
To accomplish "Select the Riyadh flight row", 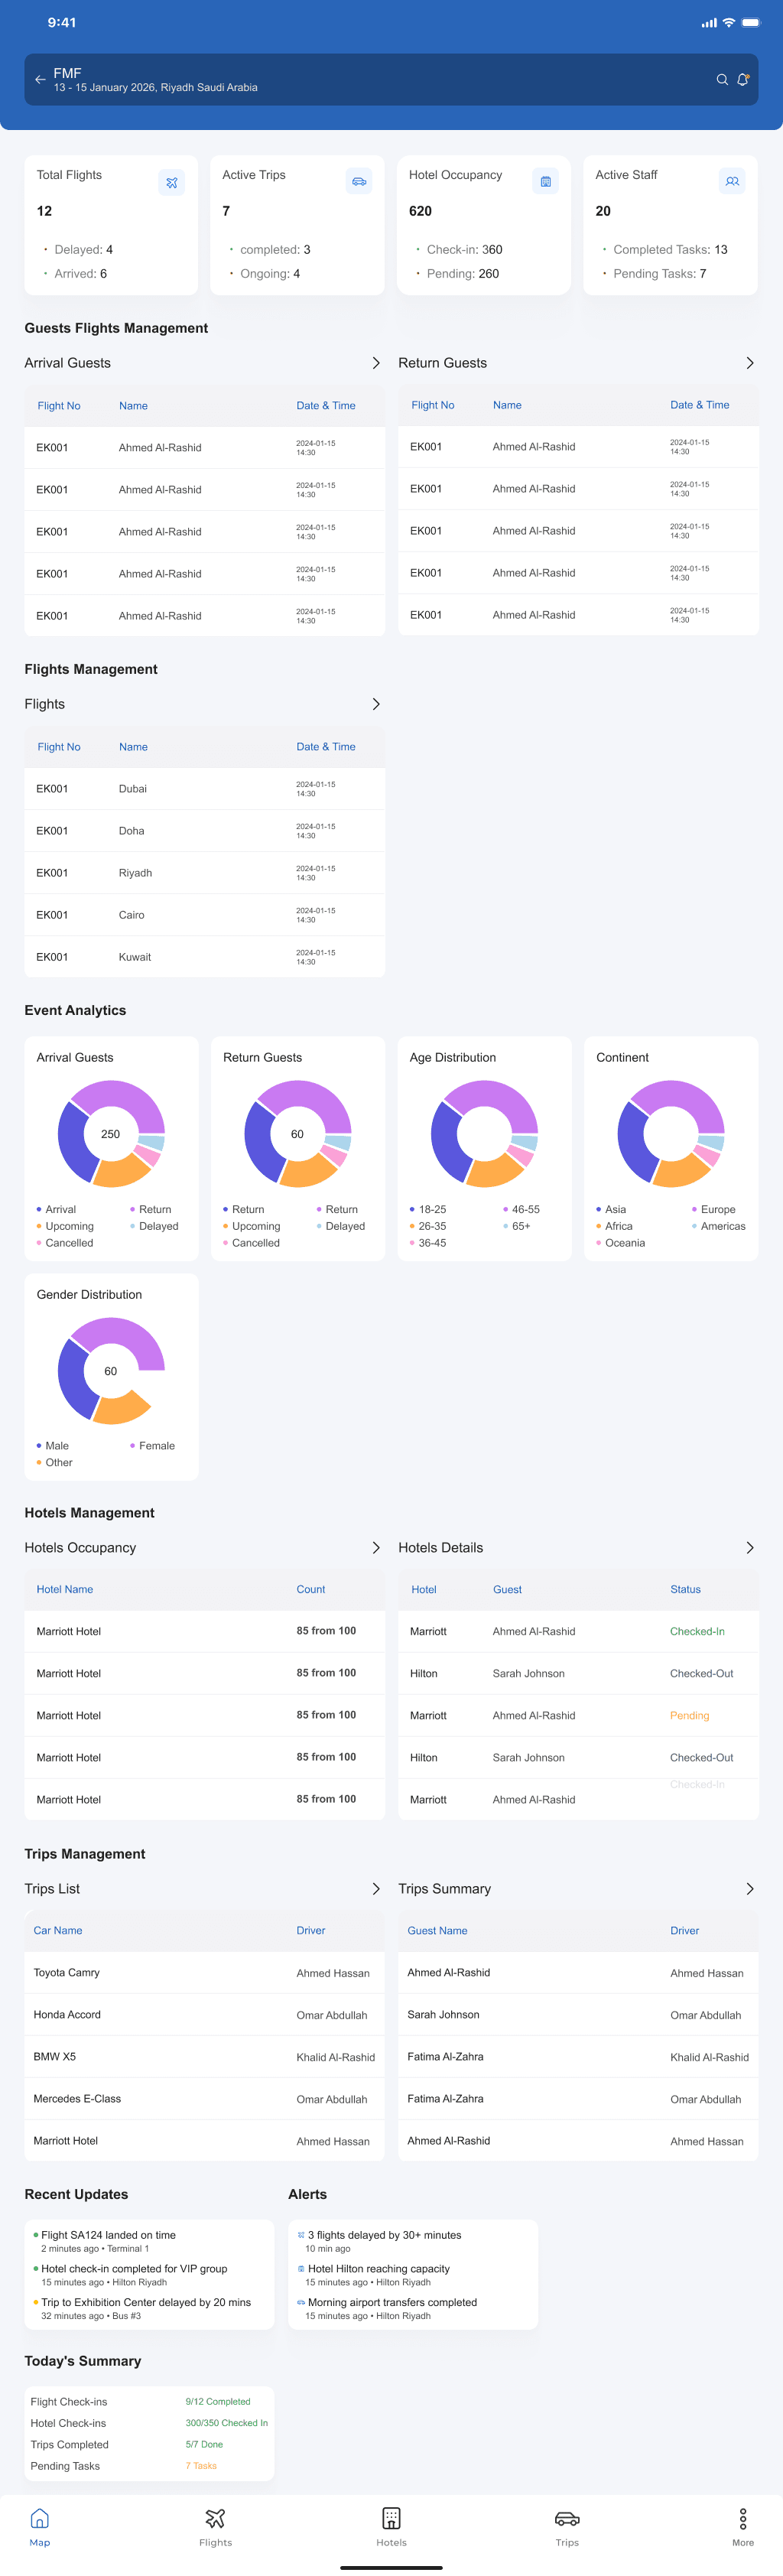I will [204, 872].
